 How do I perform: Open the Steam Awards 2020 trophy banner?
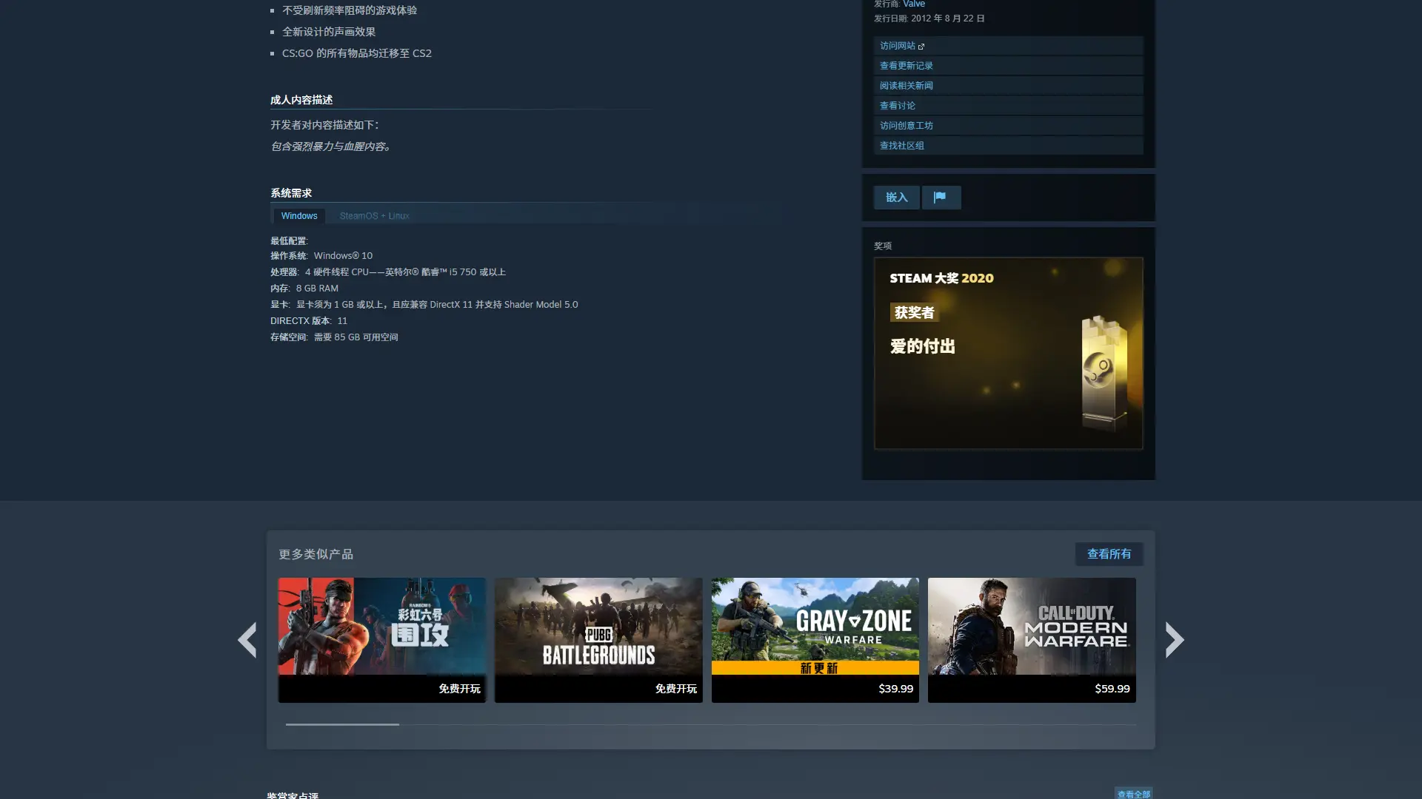click(1008, 353)
